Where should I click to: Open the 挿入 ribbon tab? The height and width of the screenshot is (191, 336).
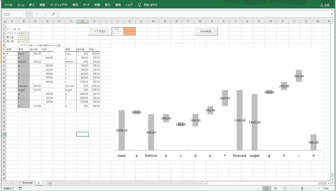coord(32,5)
